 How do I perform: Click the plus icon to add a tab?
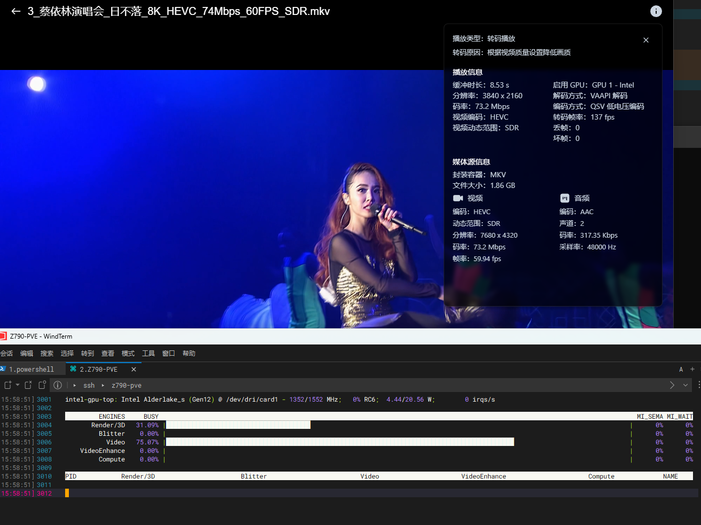[692, 369]
